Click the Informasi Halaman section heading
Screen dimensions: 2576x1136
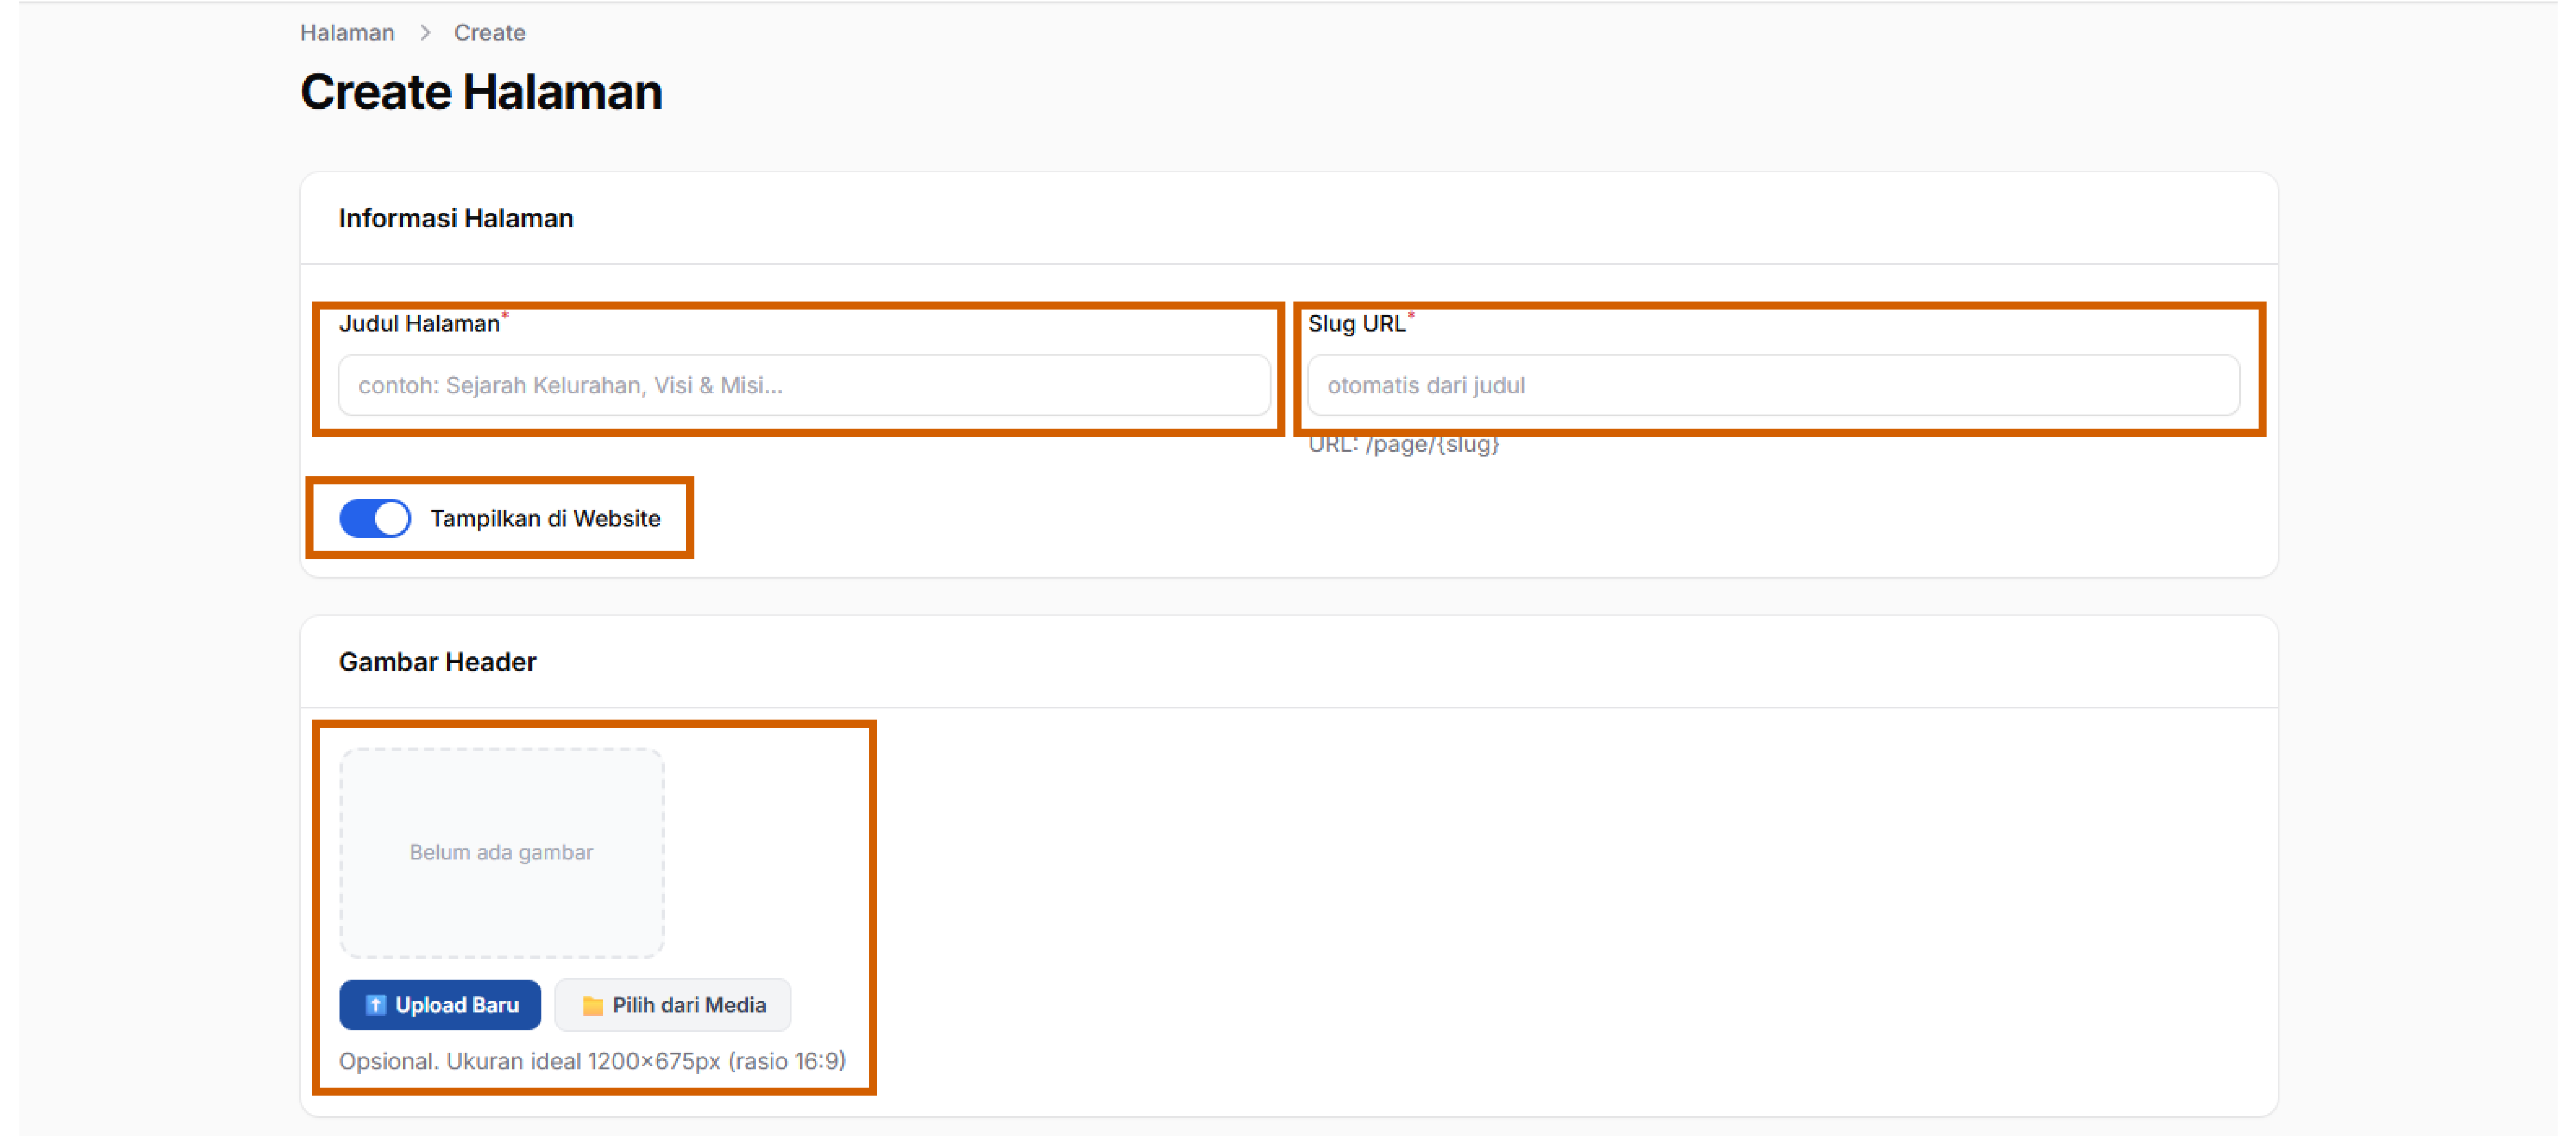click(456, 218)
